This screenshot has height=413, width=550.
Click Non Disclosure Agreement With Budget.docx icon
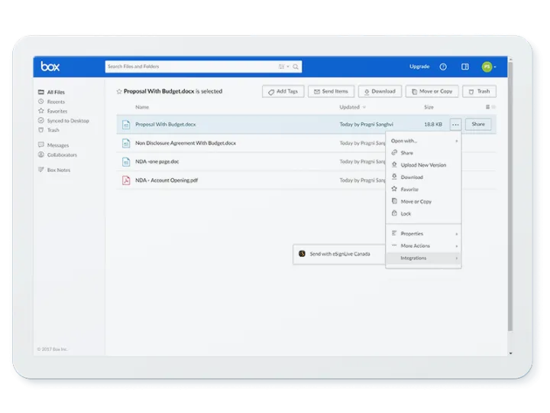tap(126, 143)
